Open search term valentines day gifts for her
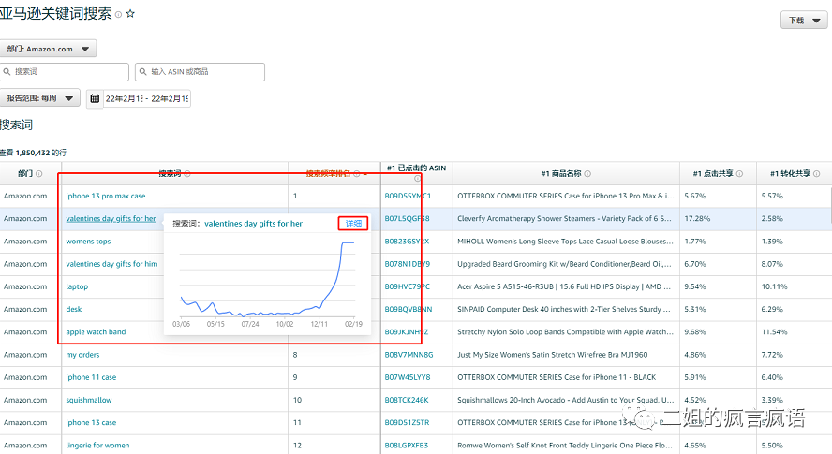Screen dimensions: 832x454 111,218
